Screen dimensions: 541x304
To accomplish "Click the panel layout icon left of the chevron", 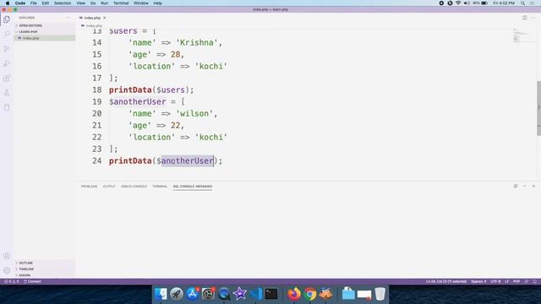I will (x=516, y=186).
